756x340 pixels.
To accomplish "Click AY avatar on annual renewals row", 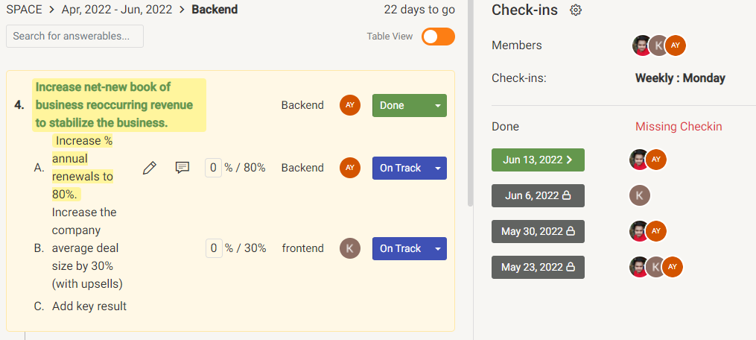I will [x=350, y=168].
